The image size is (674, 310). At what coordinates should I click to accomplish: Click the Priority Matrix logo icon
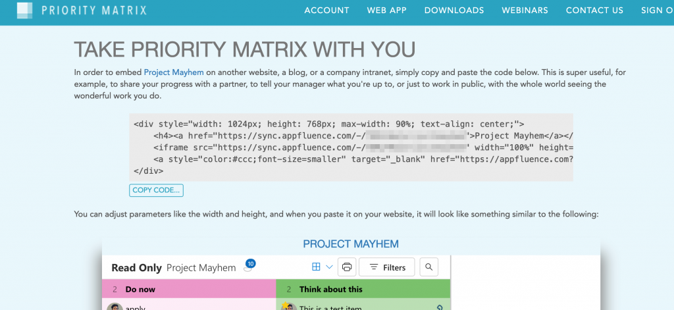(x=25, y=10)
